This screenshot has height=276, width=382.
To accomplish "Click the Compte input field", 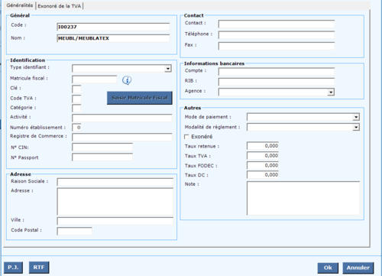I will (x=277, y=72).
